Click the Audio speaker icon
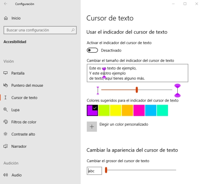This screenshot has width=200, height=184. coord(5,175)
